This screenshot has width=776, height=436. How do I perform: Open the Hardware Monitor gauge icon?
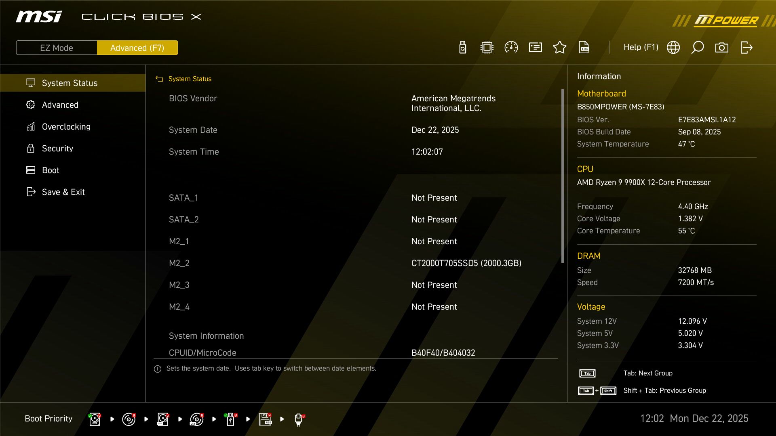coord(511,47)
